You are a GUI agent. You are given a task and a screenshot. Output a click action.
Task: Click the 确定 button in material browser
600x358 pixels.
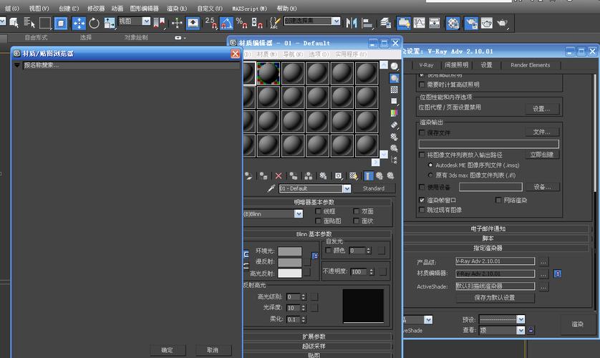click(168, 350)
